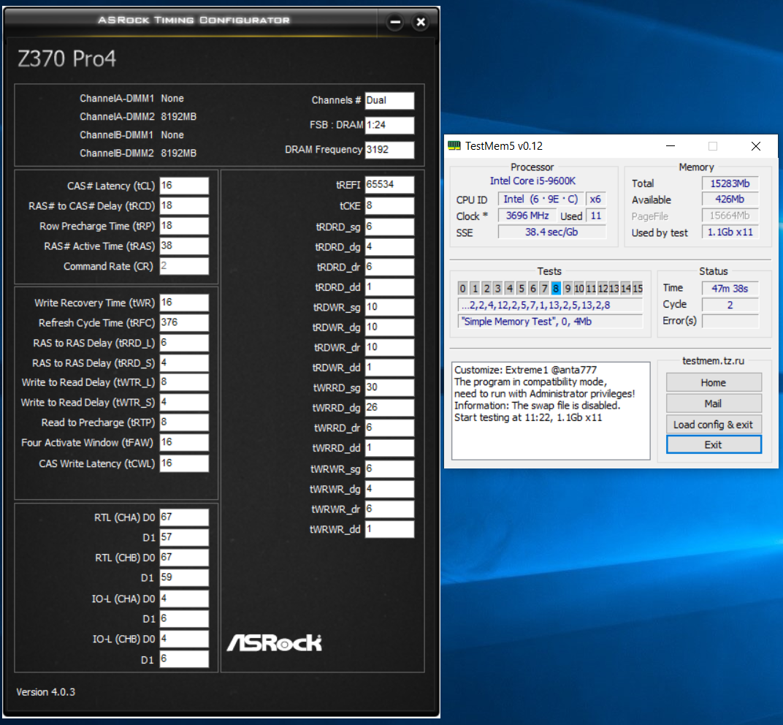This screenshot has height=725, width=783.
Task: Click the tRRD_L field showing 6
Action: [x=184, y=343]
